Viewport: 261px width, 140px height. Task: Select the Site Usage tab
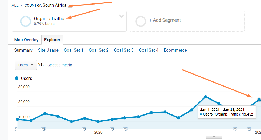pos(48,50)
